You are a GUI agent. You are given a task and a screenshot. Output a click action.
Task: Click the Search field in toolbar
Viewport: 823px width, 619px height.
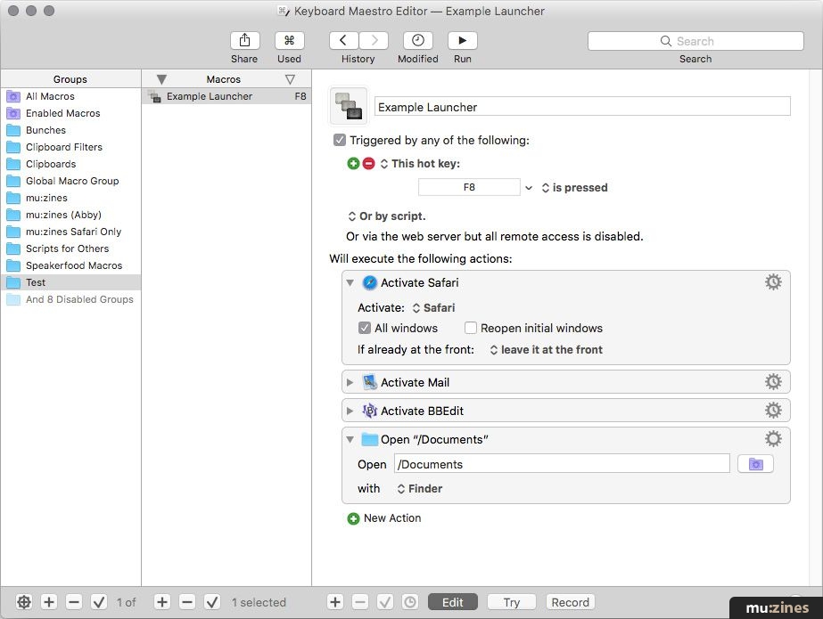pyautogui.click(x=695, y=41)
